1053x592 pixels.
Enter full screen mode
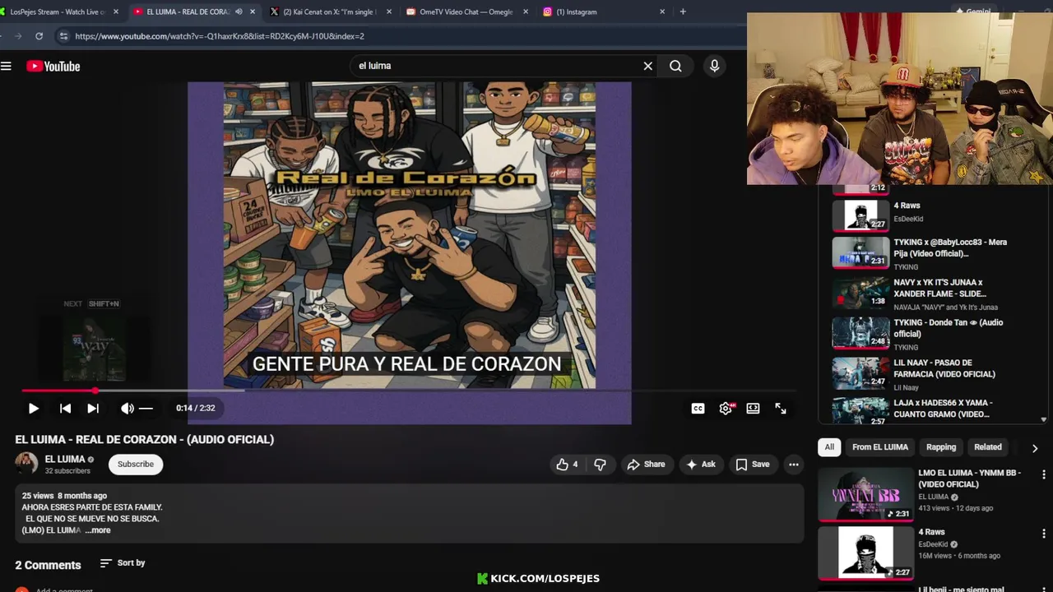click(x=781, y=408)
